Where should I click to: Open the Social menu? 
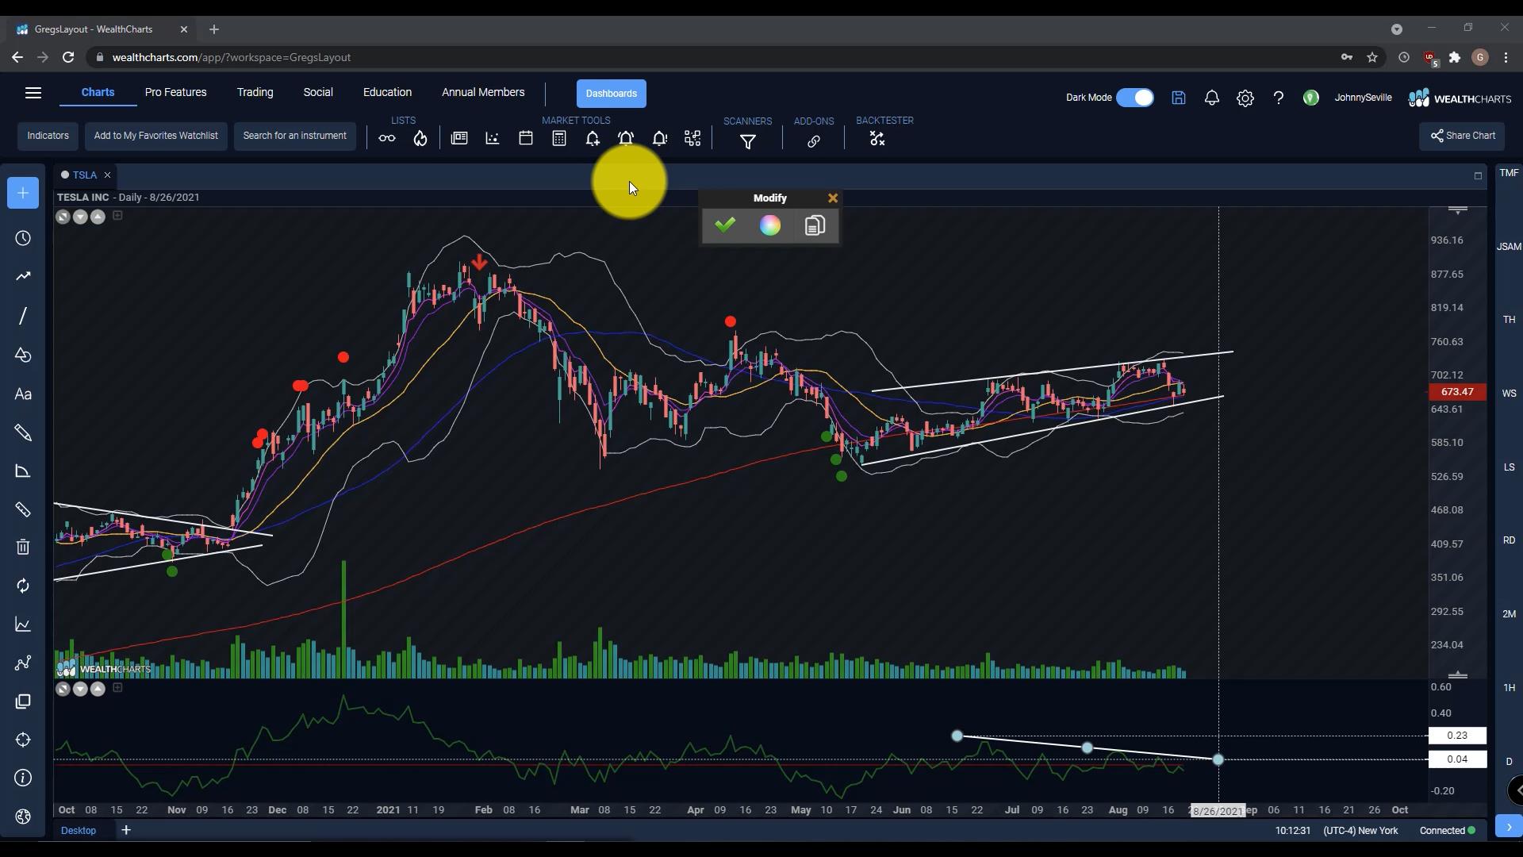tap(317, 92)
